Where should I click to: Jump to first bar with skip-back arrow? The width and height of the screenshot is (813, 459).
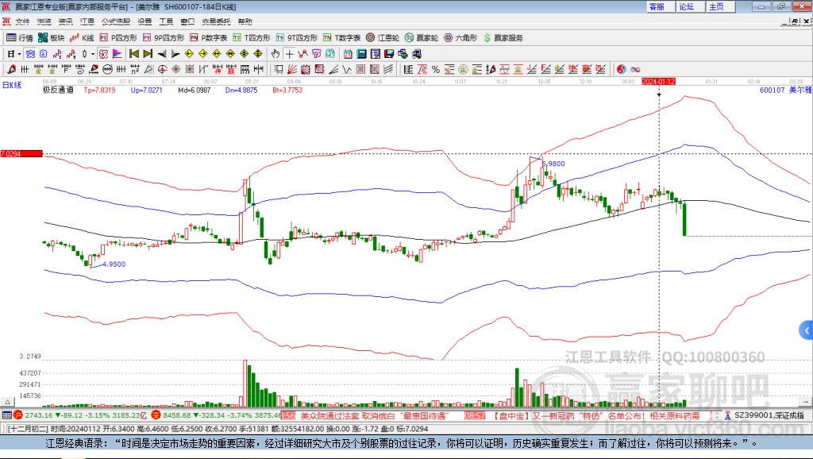coord(134,54)
